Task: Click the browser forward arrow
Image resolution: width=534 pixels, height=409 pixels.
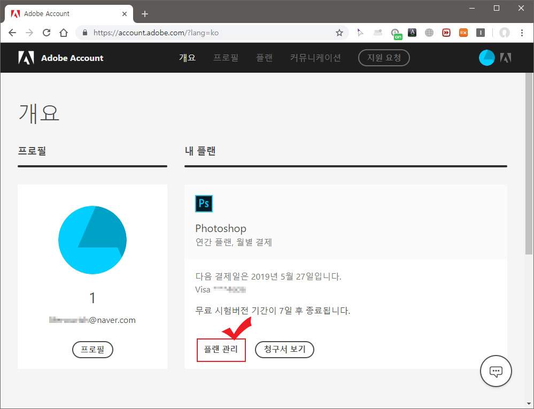Action: coord(29,33)
